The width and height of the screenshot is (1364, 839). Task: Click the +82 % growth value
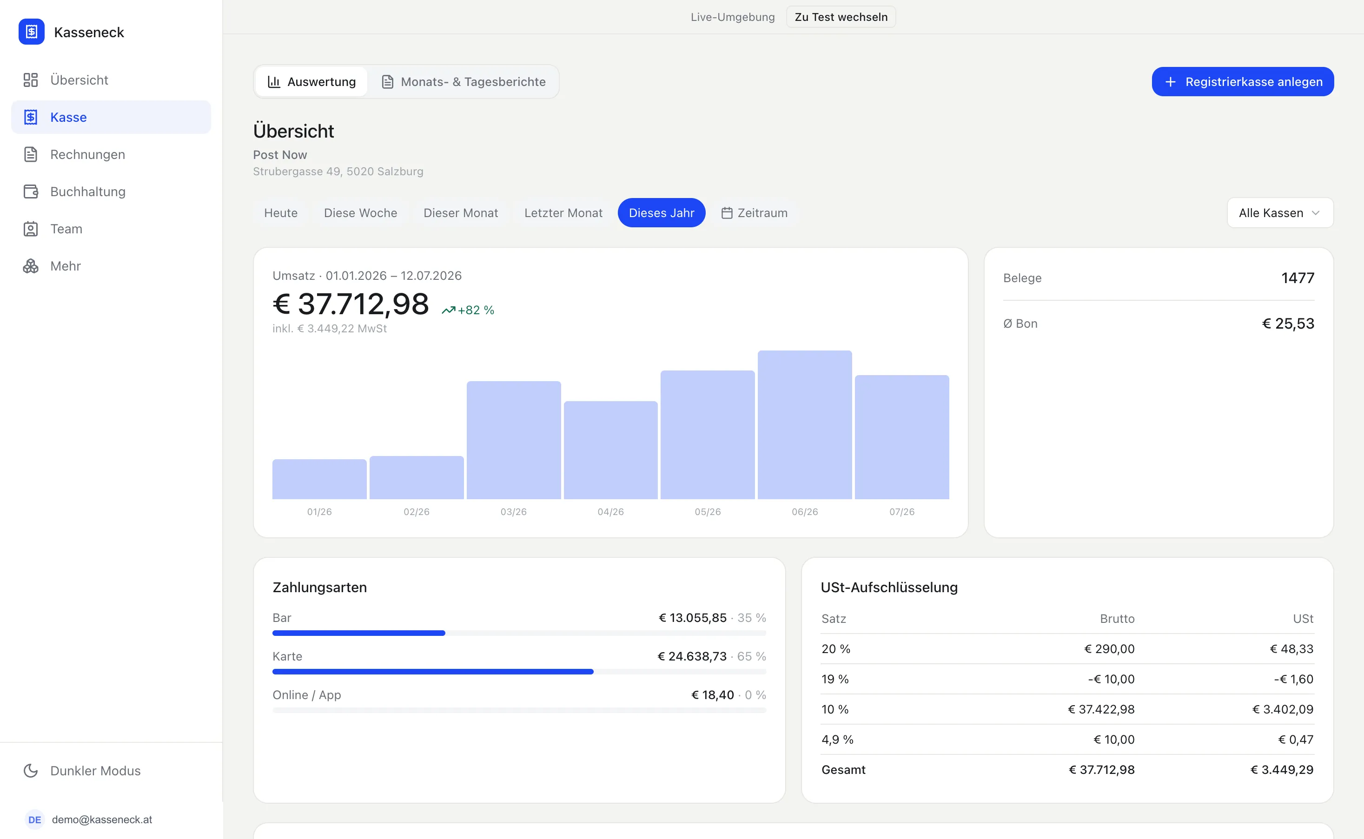(476, 310)
